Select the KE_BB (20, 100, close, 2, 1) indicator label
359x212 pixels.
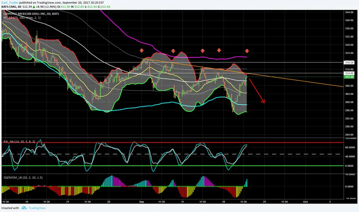pyautogui.click(x=22, y=18)
